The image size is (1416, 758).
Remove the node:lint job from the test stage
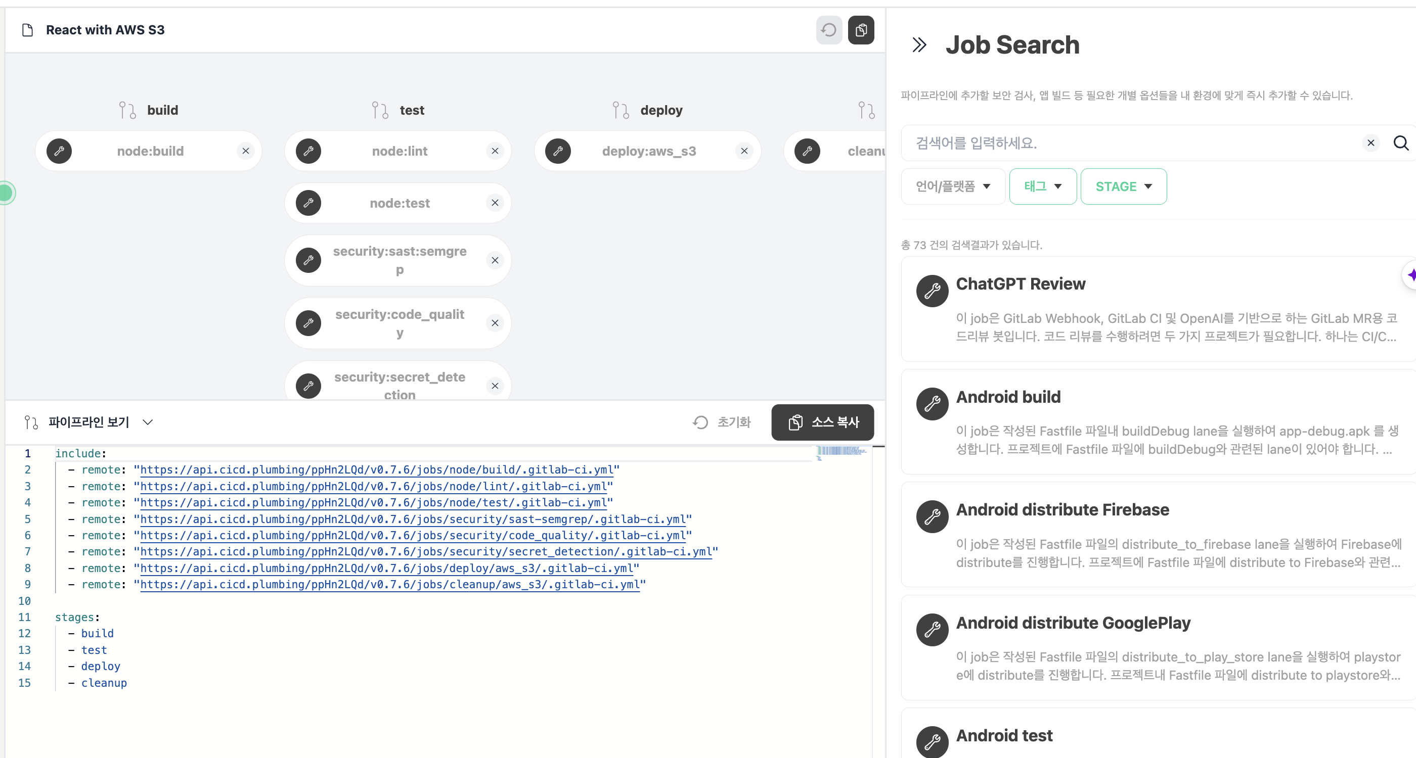coord(495,151)
